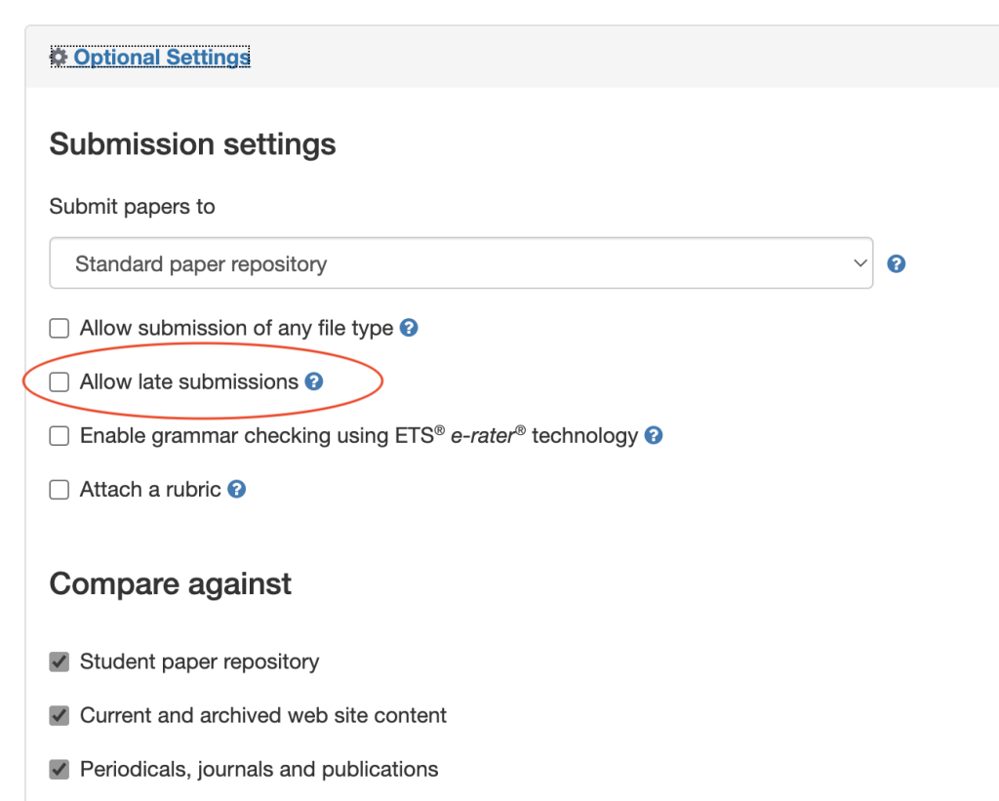
Task: Check the Attach a rubric box
Action: (x=60, y=490)
